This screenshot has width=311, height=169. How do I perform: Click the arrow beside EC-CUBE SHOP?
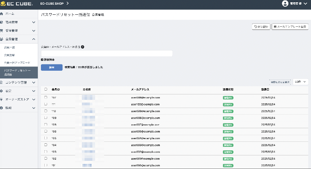67,3
